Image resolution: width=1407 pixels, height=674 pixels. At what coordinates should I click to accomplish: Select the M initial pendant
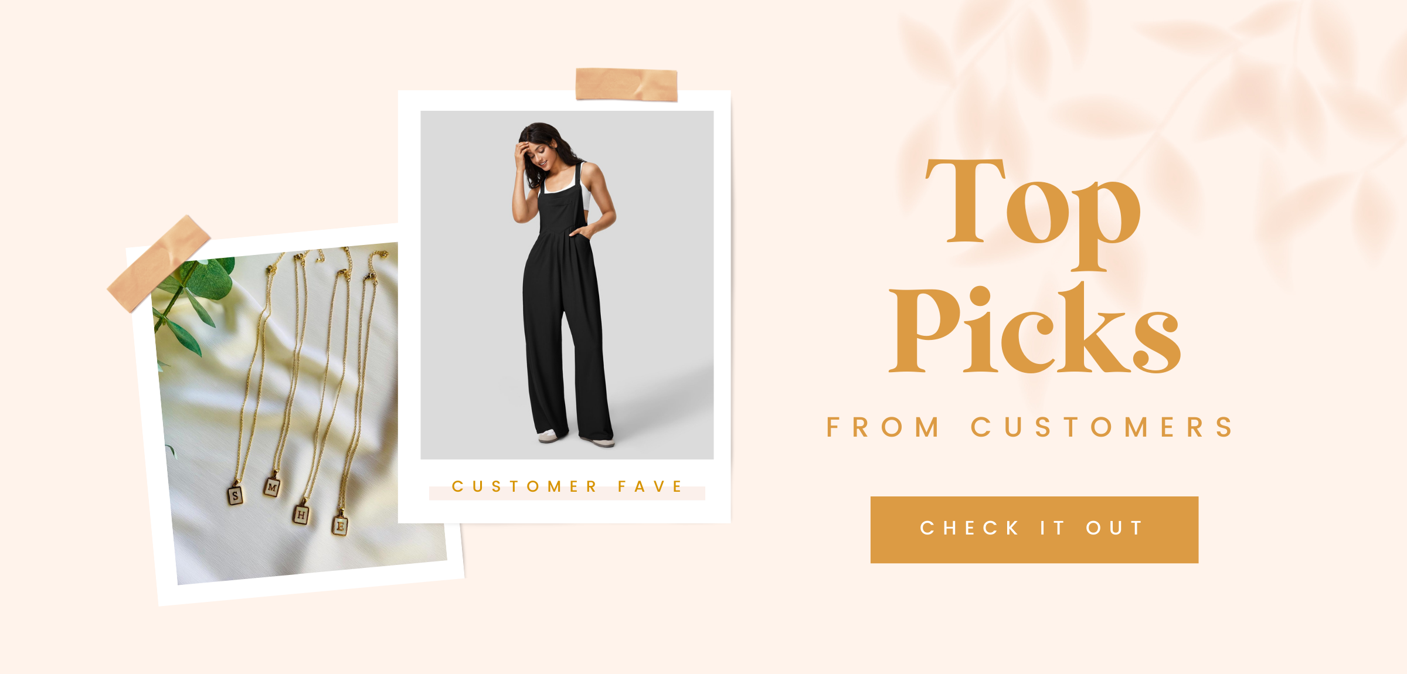(x=272, y=486)
